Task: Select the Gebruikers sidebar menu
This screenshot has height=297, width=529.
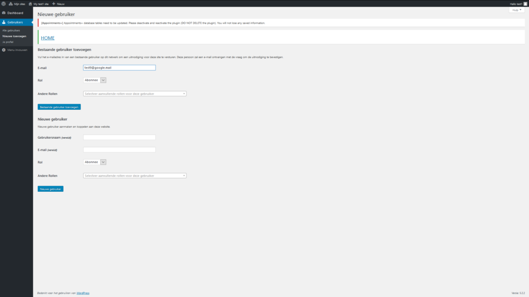Action: point(15,22)
